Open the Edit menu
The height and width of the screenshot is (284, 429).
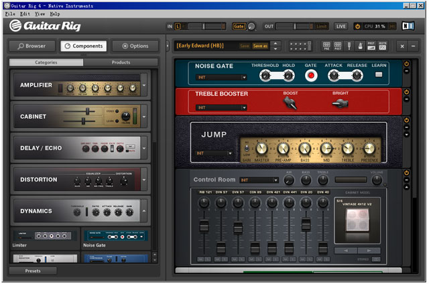pyautogui.click(x=25, y=13)
